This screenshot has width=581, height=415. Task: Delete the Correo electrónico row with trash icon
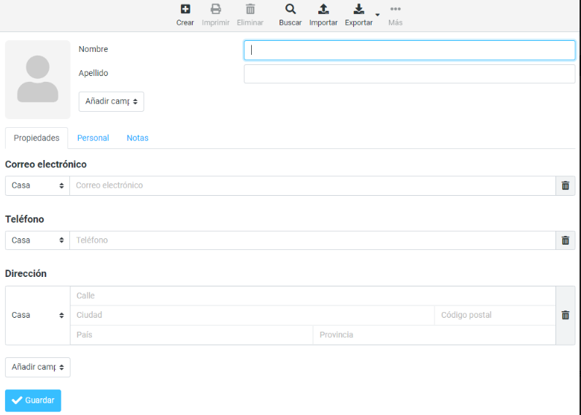566,186
